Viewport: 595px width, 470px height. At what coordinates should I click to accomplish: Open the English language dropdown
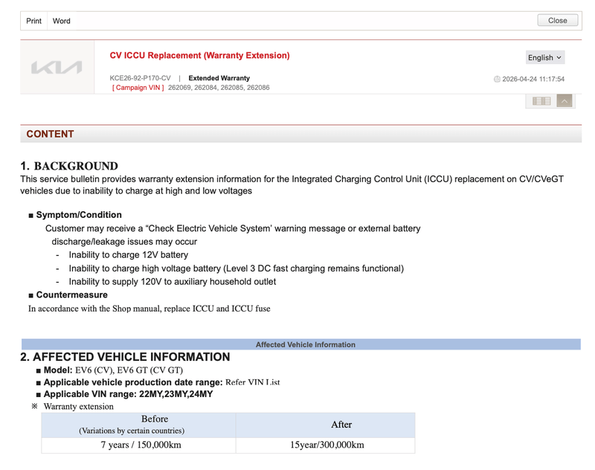coord(545,58)
